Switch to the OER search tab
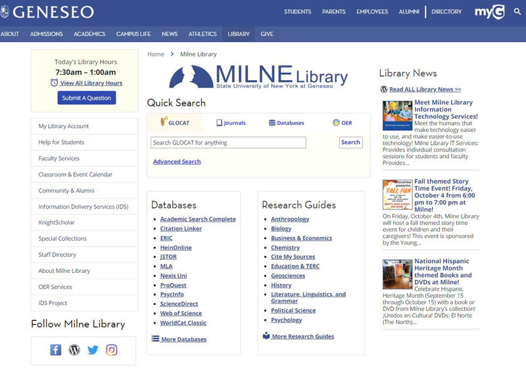Image resolution: width=526 pixels, height=372 pixels. click(343, 123)
